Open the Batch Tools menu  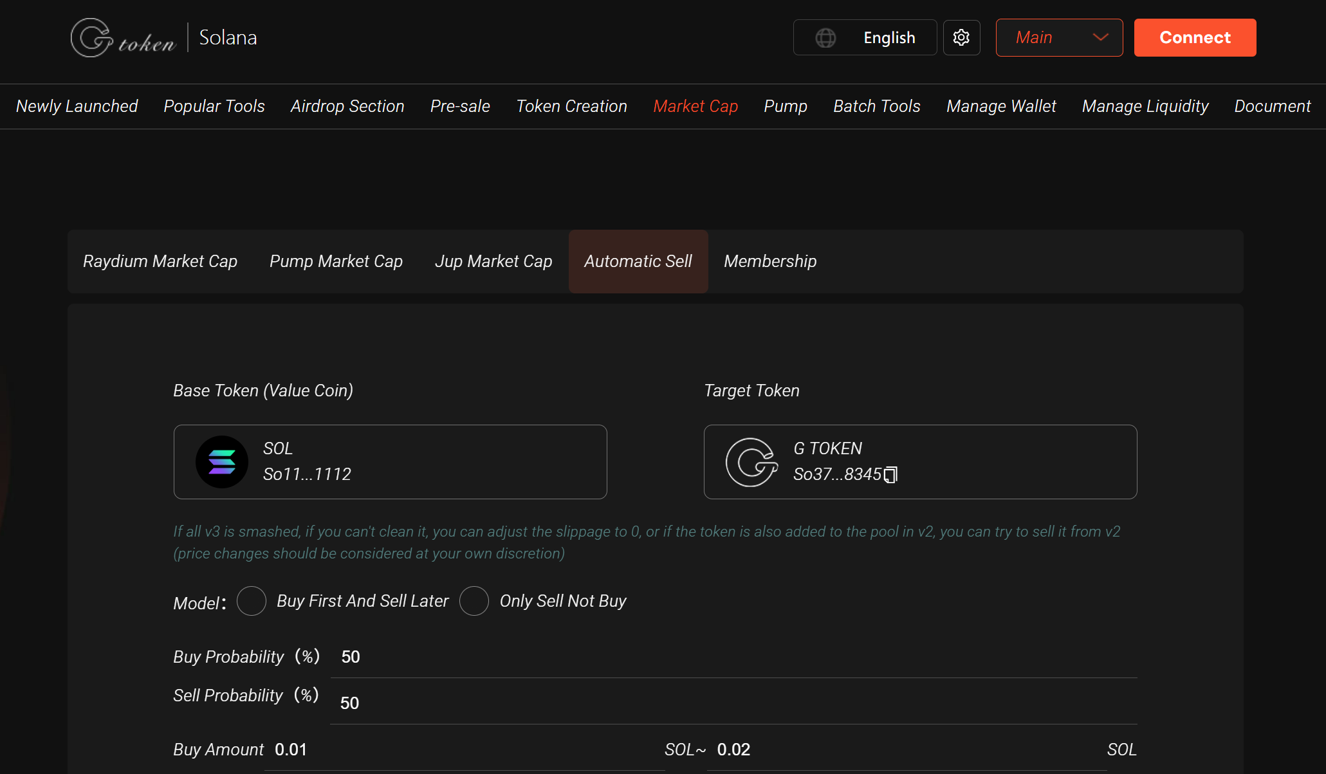pyautogui.click(x=876, y=106)
